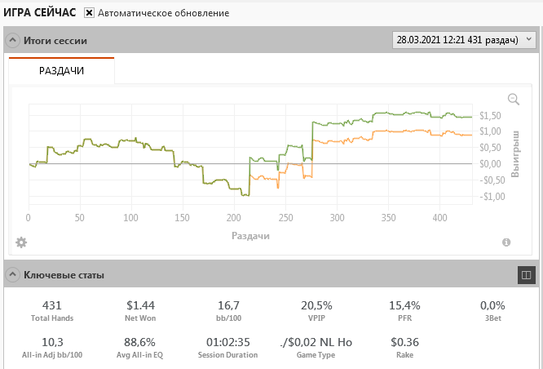Collapse the "Итоги сессии" section

tap(13, 40)
